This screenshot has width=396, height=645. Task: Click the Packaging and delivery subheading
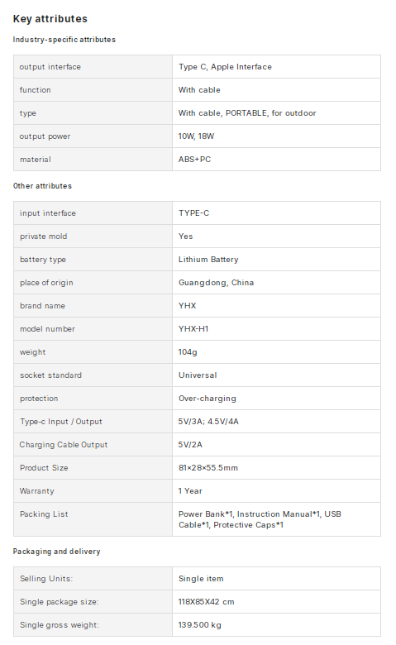pyautogui.click(x=57, y=552)
